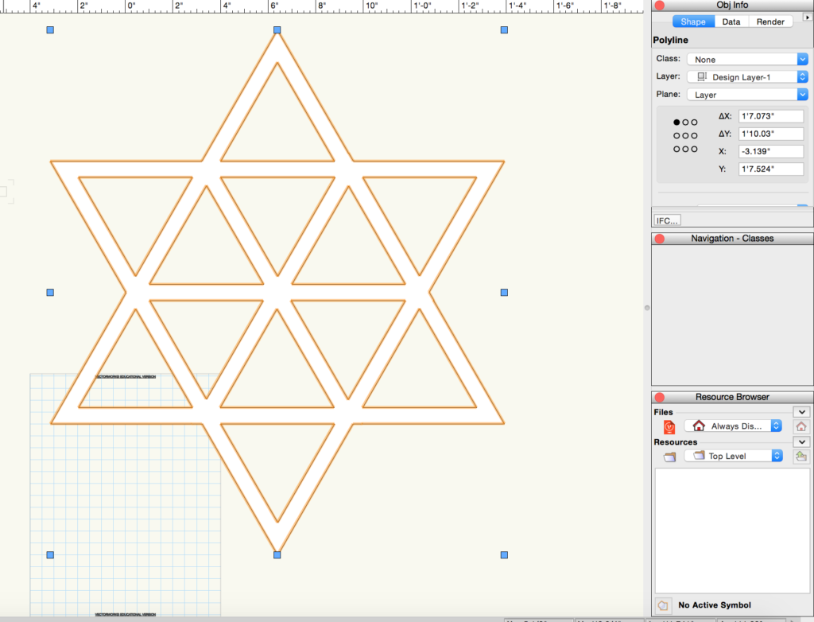814x622 pixels.
Task: Select the middle-left position radio button
Action: [x=676, y=136]
